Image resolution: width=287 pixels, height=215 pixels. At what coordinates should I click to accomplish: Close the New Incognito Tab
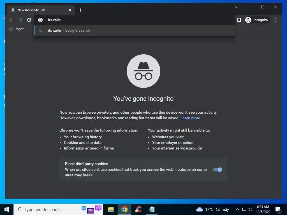tap(70, 10)
